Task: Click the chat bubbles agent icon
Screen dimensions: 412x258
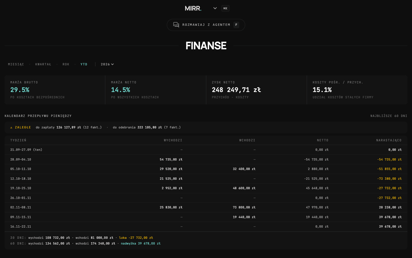Action: point(176,25)
